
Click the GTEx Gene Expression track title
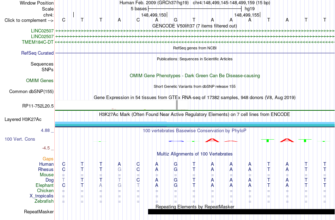click(x=195, y=98)
